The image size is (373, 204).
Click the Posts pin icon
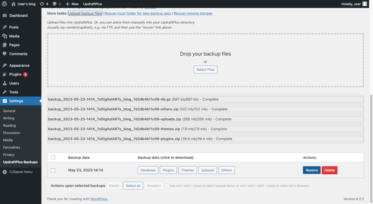[4, 27]
